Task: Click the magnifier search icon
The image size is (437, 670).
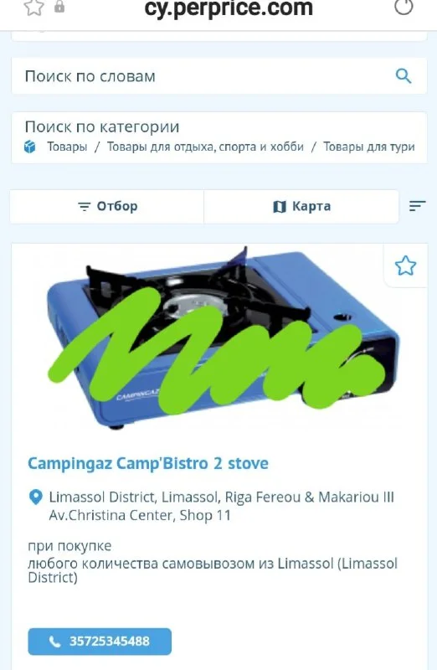Action: [x=404, y=76]
